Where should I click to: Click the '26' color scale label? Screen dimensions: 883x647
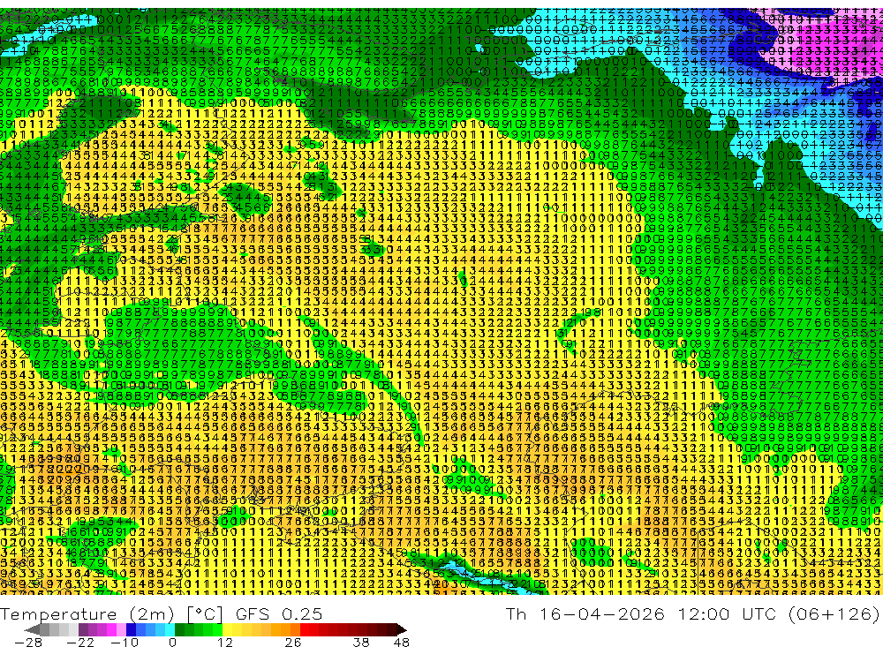(293, 643)
